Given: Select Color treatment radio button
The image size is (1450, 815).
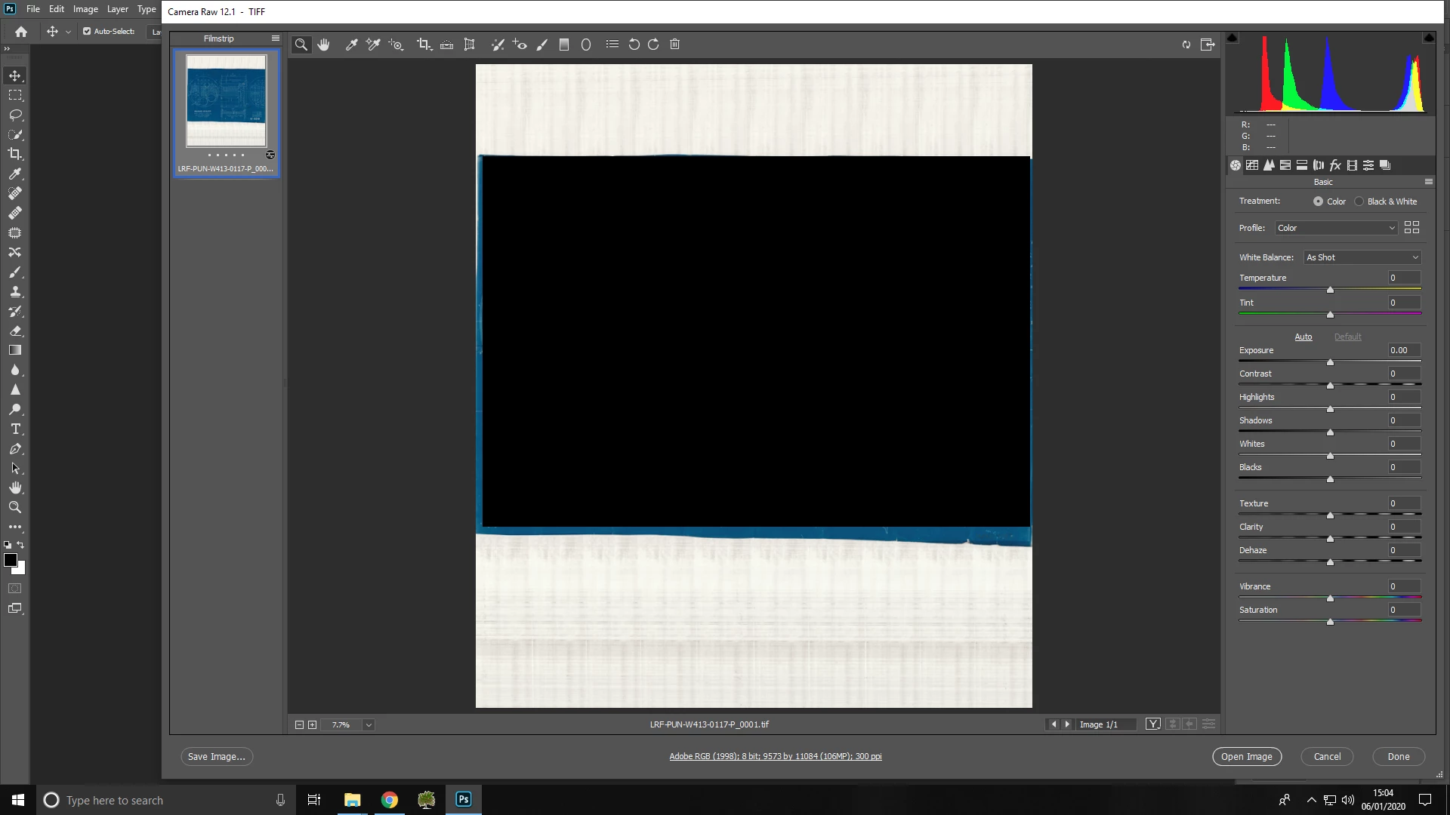Looking at the screenshot, I should pos(1318,201).
